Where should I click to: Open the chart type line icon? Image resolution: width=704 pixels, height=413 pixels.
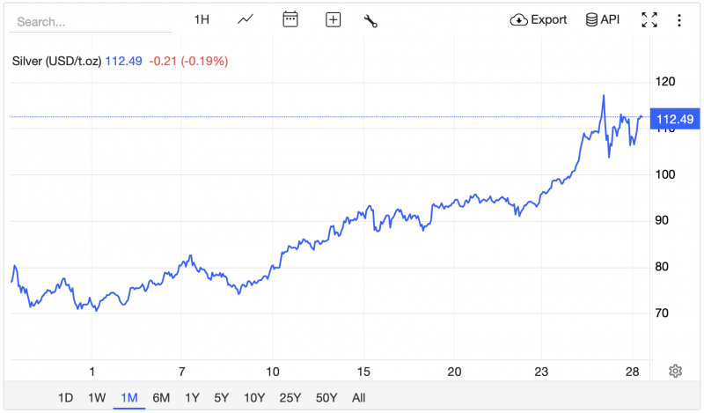coord(246,19)
